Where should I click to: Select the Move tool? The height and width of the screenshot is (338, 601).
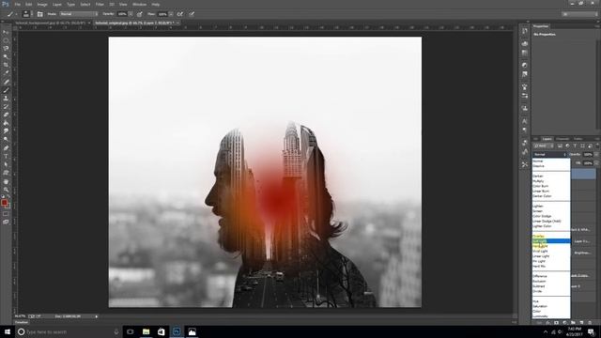(x=6, y=32)
